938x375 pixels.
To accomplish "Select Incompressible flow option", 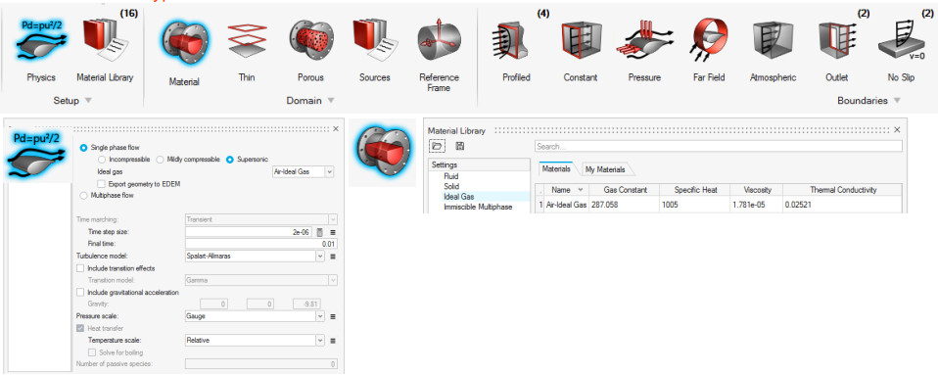I will coord(102,159).
